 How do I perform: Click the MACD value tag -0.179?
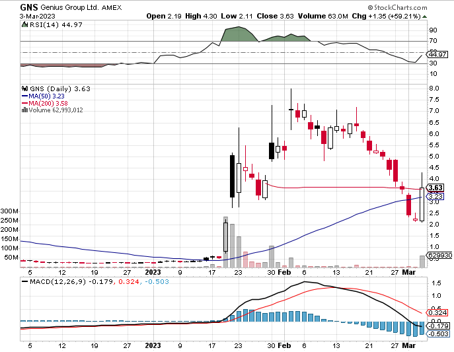click(437, 326)
